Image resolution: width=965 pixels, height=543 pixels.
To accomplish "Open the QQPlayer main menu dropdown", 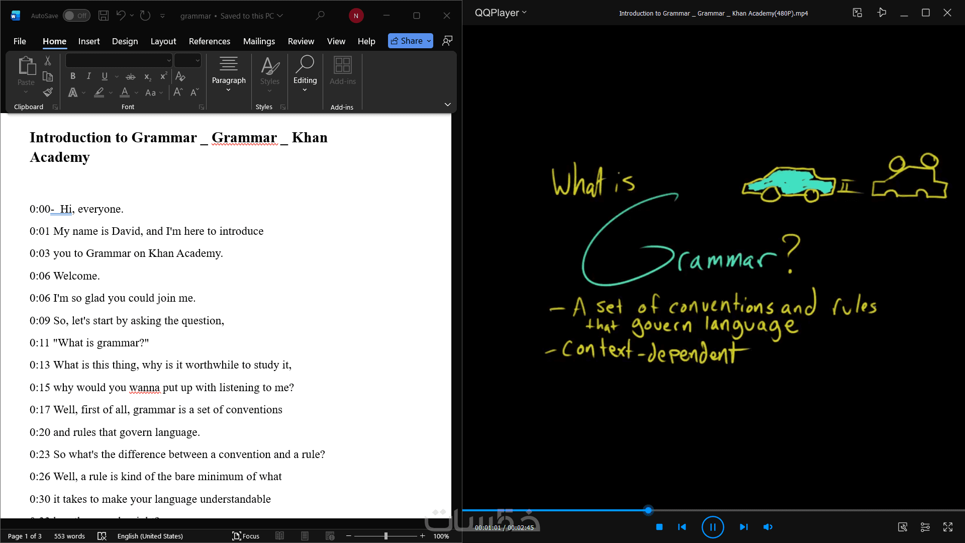I will point(501,13).
